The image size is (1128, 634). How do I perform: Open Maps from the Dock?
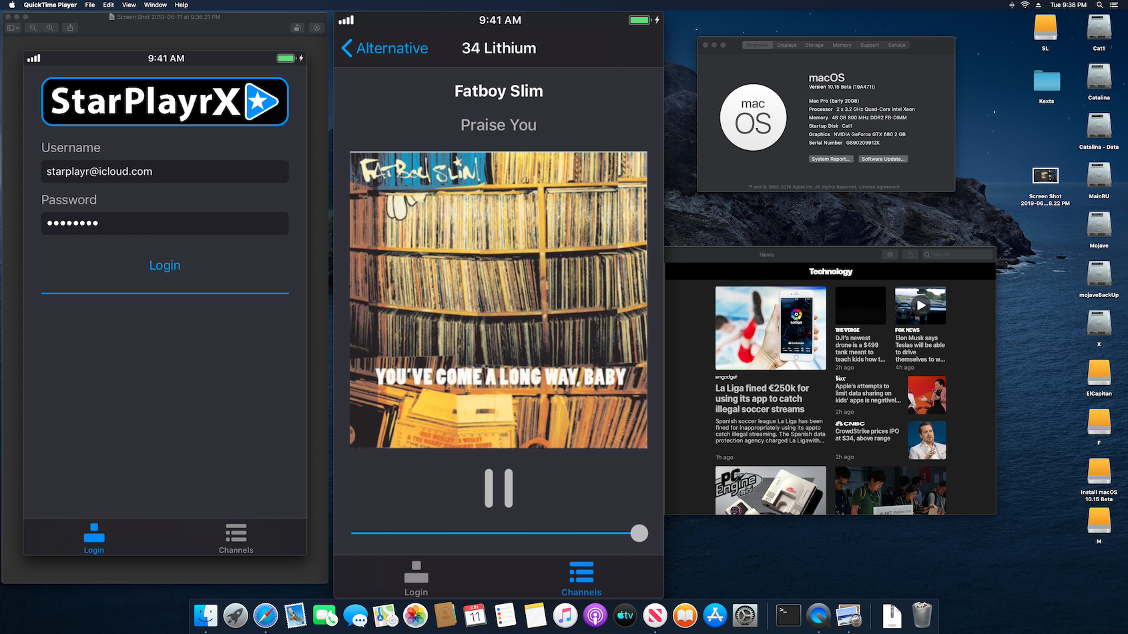[x=385, y=615]
